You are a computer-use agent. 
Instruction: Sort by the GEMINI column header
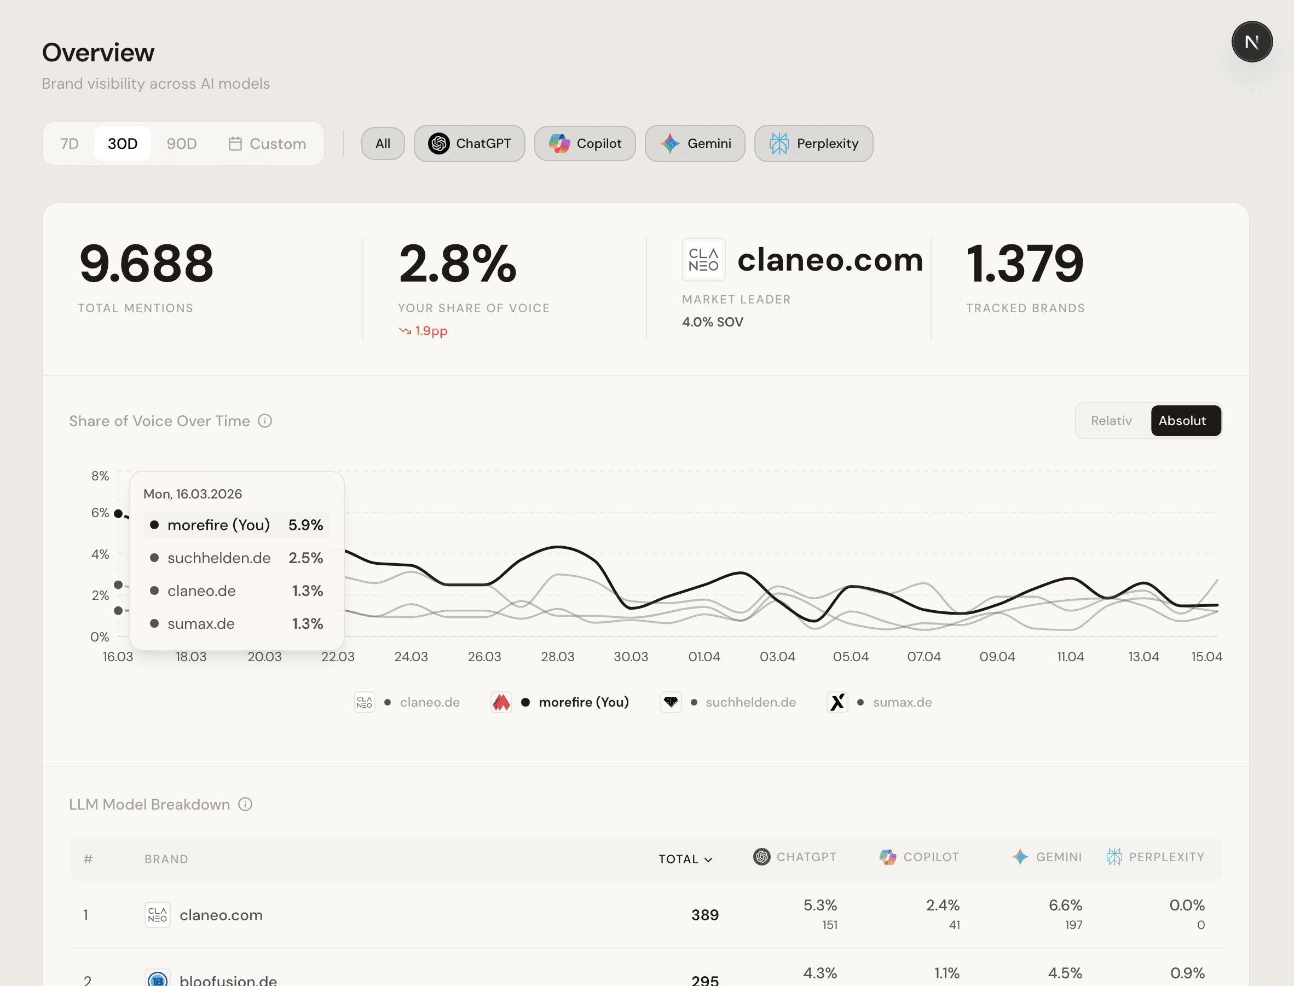pos(1047,857)
